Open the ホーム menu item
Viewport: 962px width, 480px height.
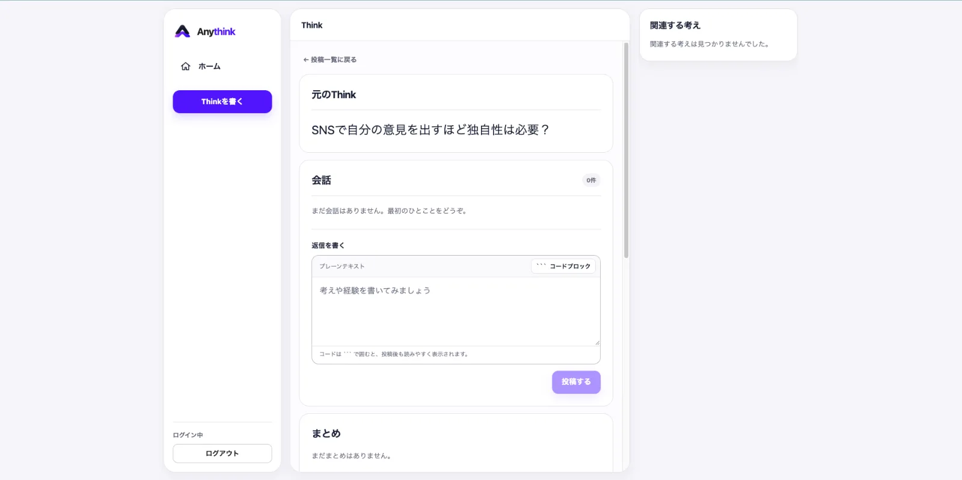click(x=222, y=66)
